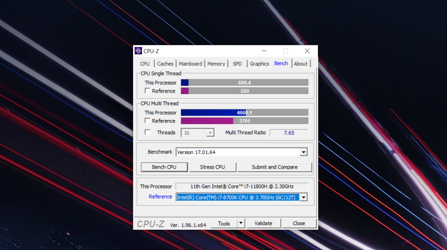Enable Single Thread Reference checkbox
The image size is (447, 250).
[x=148, y=91]
